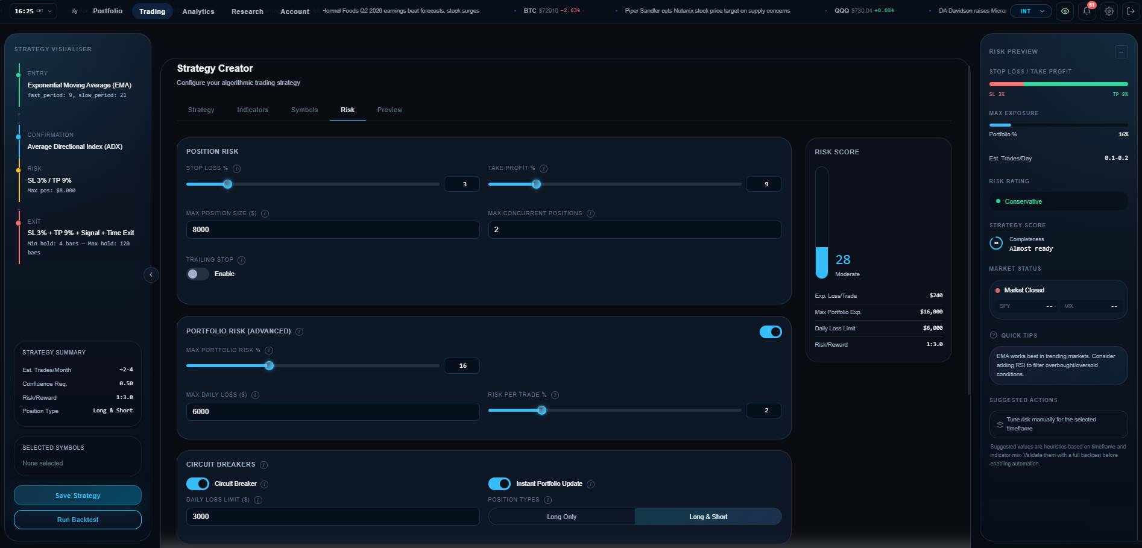
Task: Click the Run Backtest button
Action: click(78, 520)
